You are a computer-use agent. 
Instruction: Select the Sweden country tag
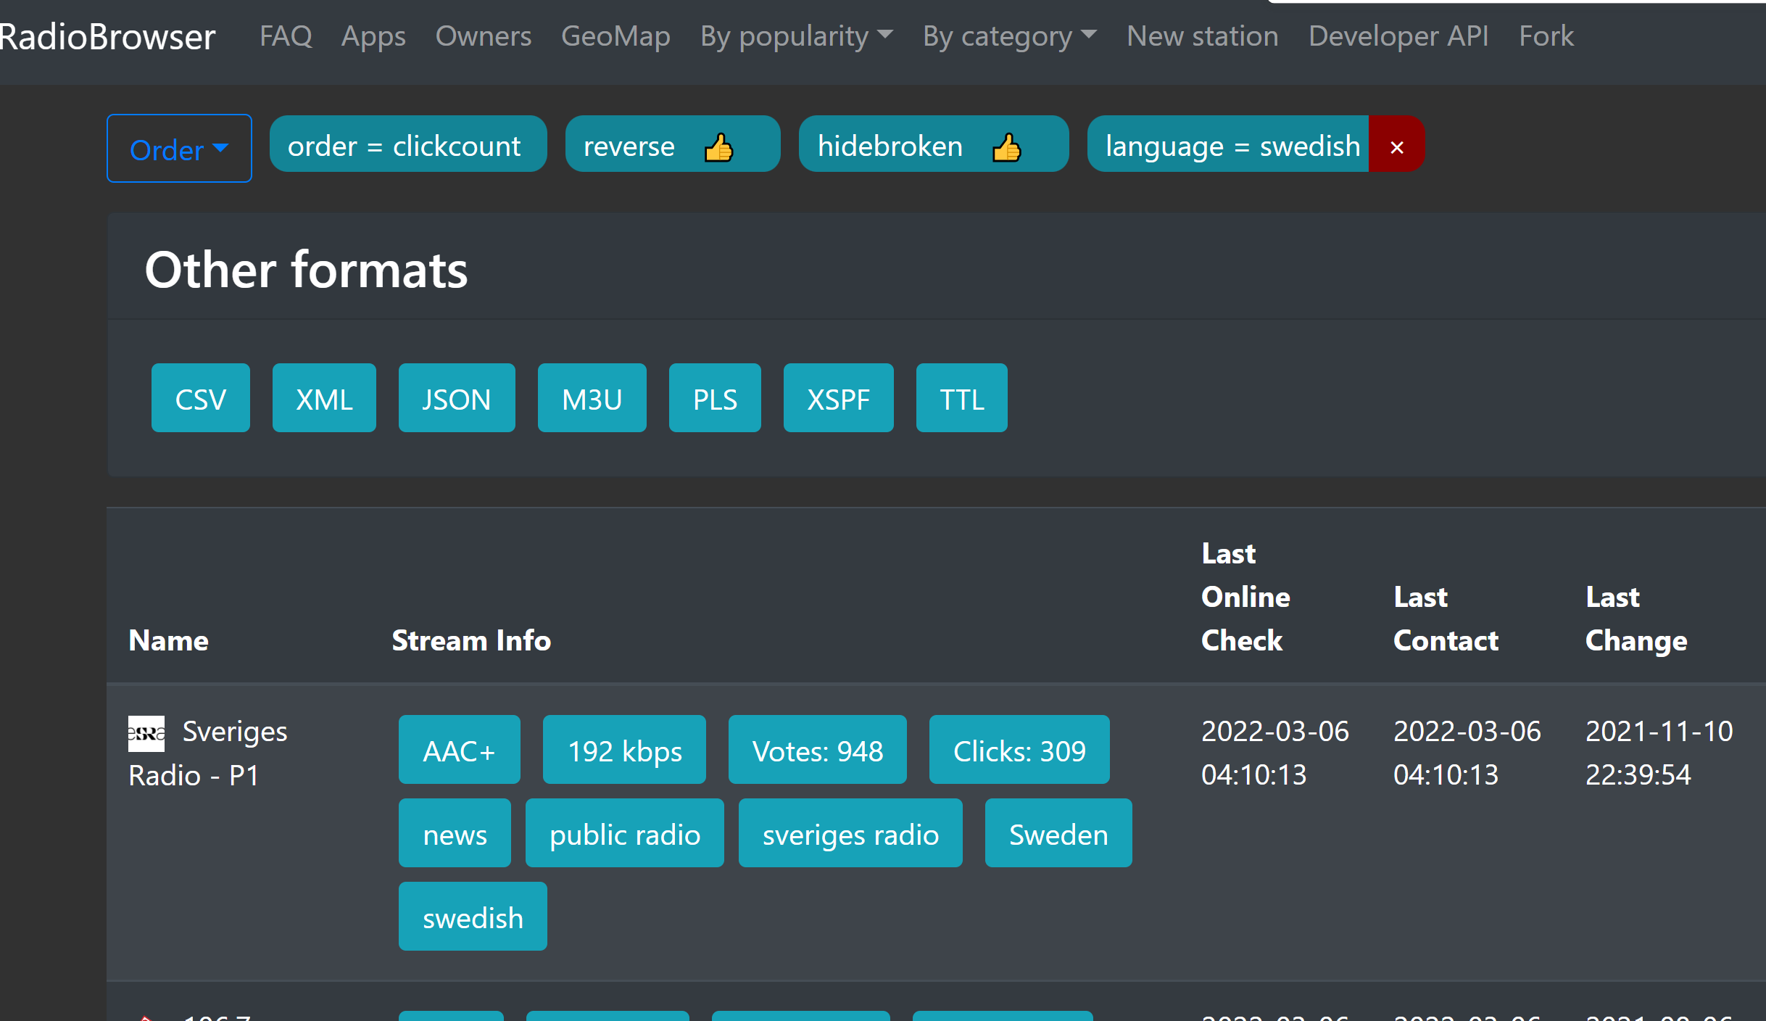(x=1058, y=833)
